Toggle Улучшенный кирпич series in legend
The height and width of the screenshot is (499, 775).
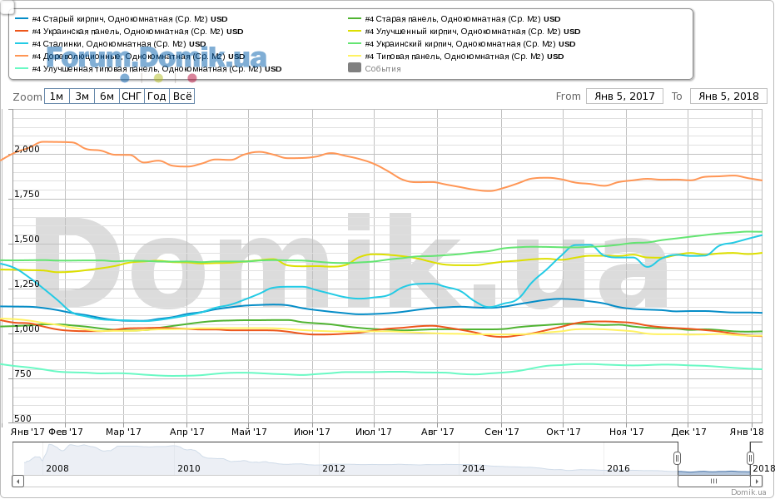pyautogui.click(x=465, y=32)
